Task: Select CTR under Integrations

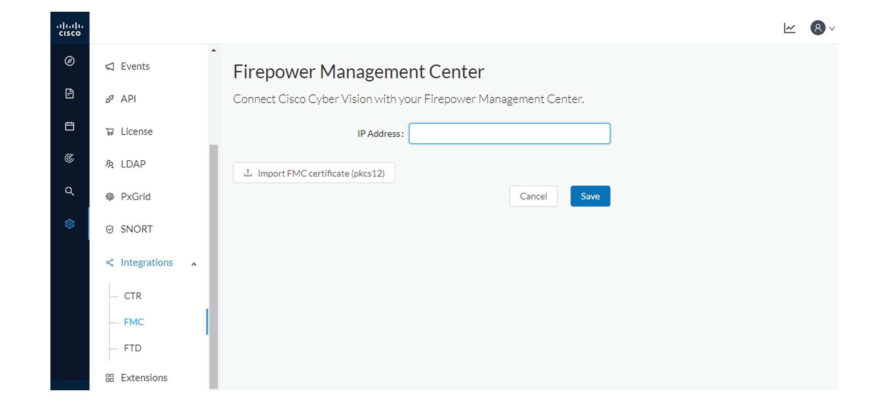Action: [133, 296]
